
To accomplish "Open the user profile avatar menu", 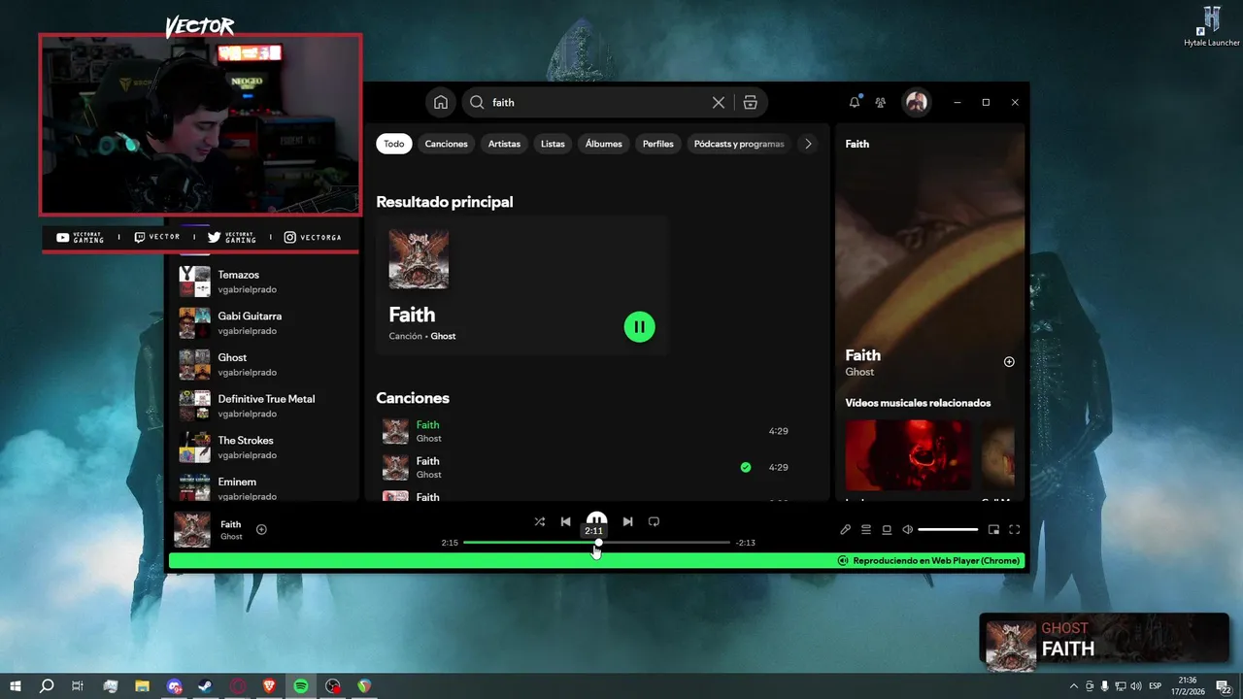I will 916,102.
